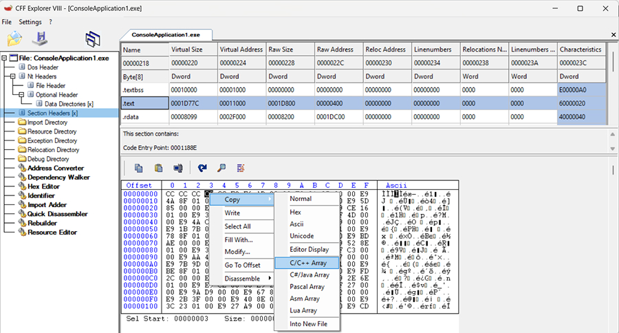Click the wrench icon beside Hex Editor
The image size is (619, 333).
[x=22, y=186]
